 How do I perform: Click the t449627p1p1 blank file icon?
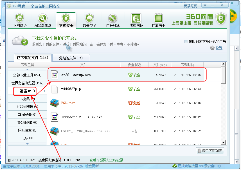(x=54, y=89)
